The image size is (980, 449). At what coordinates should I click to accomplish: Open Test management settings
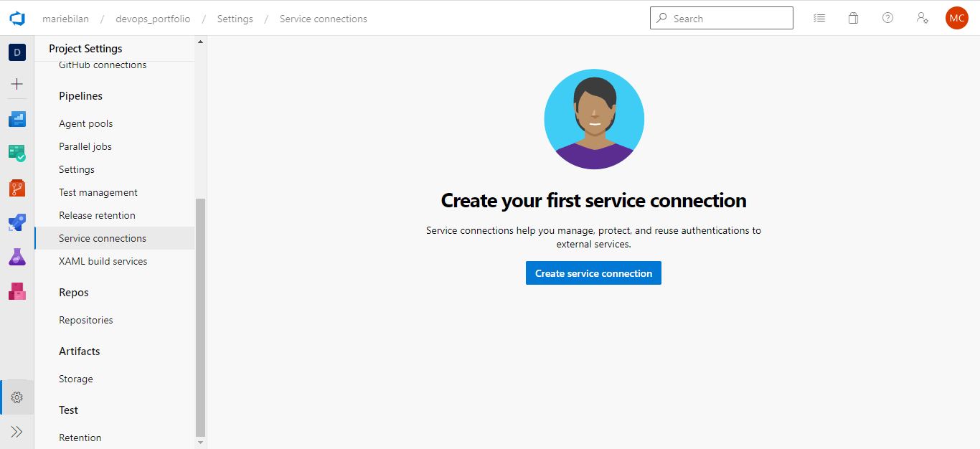coord(98,192)
